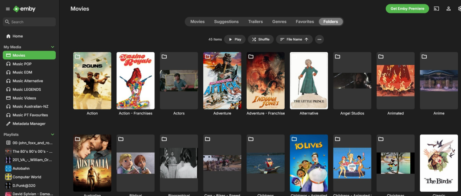Open the Australia movie poster folder
461x196 pixels.
[x=92, y=163]
